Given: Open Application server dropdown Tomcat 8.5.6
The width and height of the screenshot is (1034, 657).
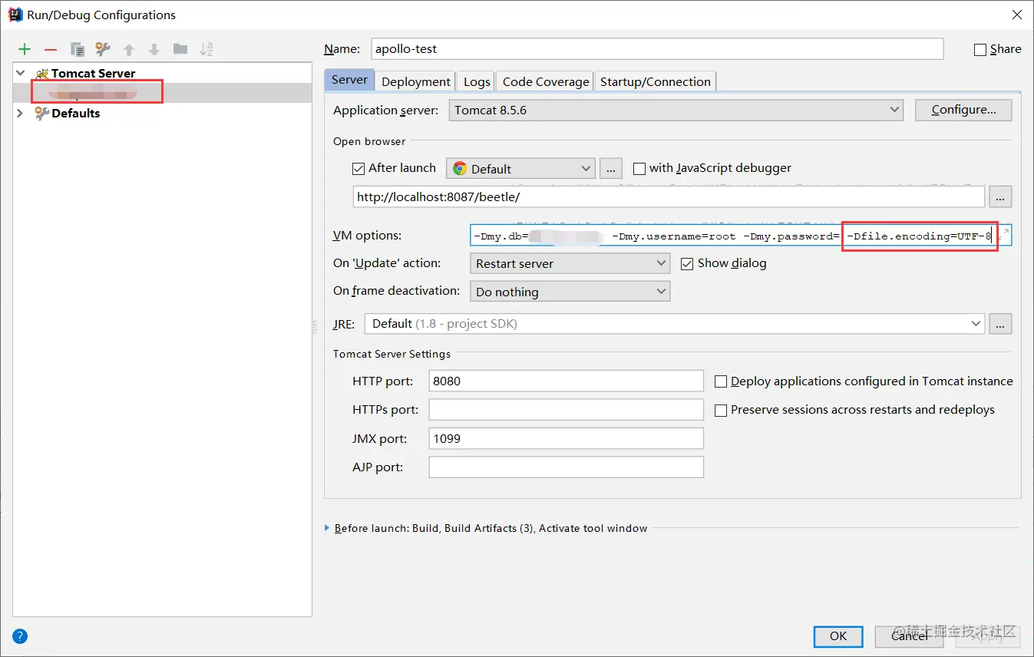Looking at the screenshot, I should click(676, 110).
